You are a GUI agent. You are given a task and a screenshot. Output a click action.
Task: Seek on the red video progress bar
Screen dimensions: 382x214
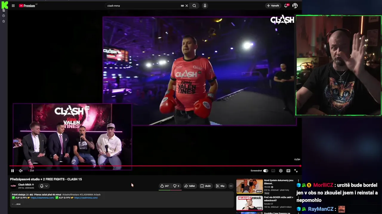coord(155,166)
